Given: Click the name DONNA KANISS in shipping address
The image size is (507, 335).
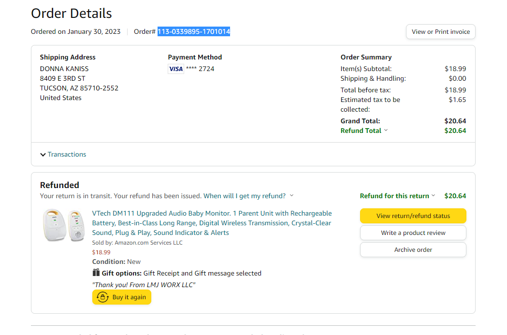Looking at the screenshot, I should [x=64, y=69].
